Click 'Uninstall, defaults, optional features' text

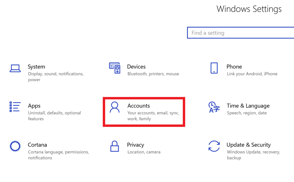tap(54, 116)
